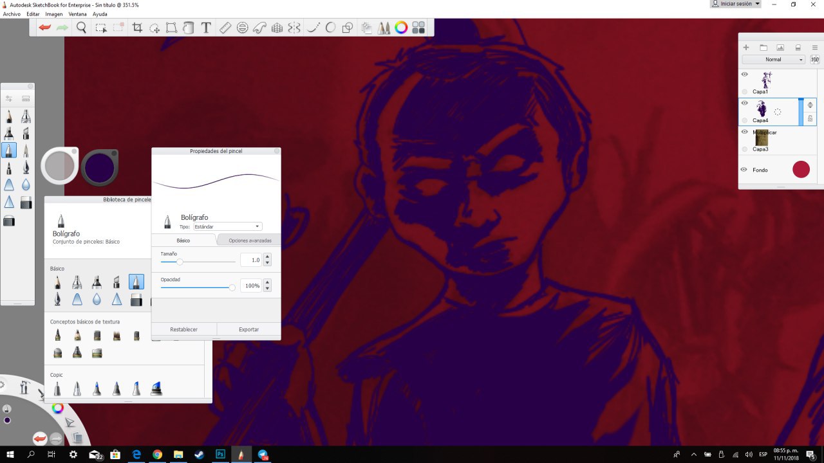824x463 pixels.
Task: Edit the brush size value field 1.0
Action: [251, 260]
